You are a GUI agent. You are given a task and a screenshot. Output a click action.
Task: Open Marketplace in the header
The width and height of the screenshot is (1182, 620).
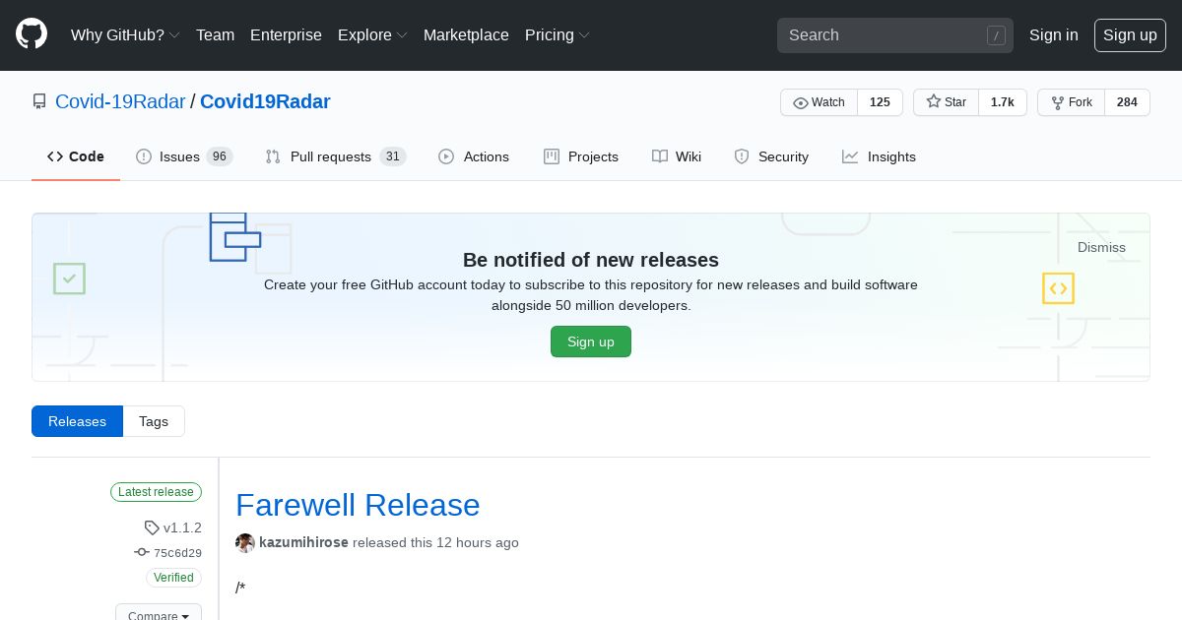pos(466,34)
